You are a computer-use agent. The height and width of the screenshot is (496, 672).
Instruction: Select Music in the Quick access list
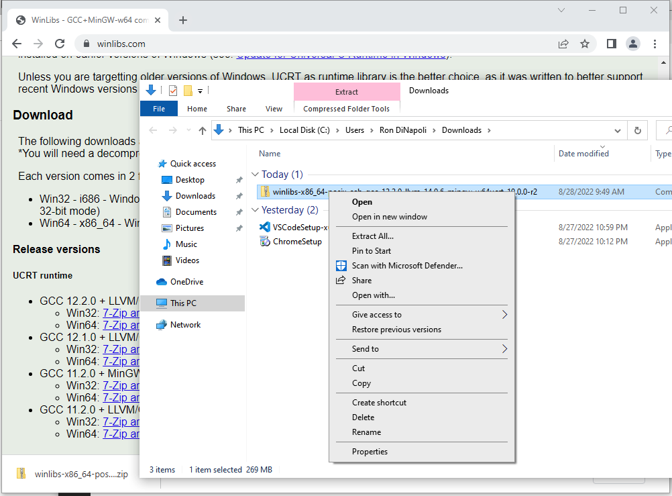(x=186, y=244)
